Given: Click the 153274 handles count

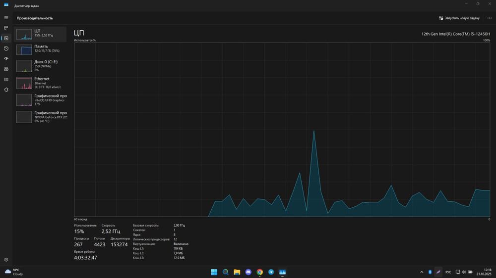Looking at the screenshot, I should coord(119,244).
